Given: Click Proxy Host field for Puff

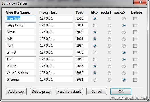Looking at the screenshot, I should tap(56, 46).
